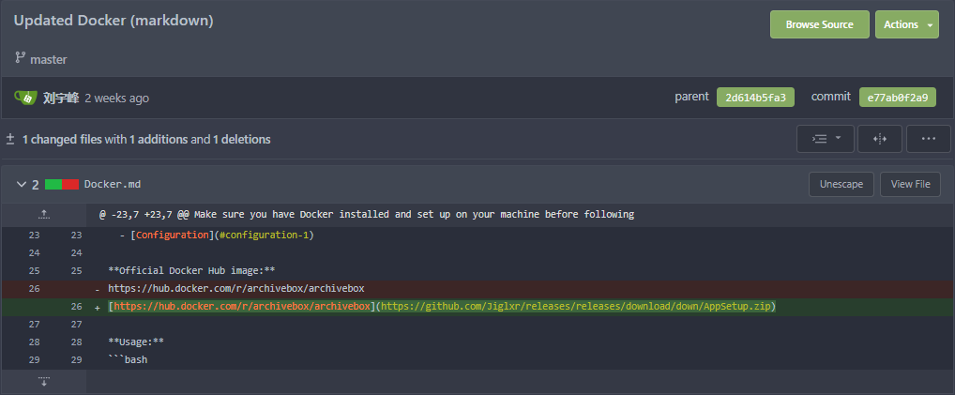The width and height of the screenshot is (955, 395).
Task: Click the Docker.md file name
Action: pyautogui.click(x=113, y=184)
